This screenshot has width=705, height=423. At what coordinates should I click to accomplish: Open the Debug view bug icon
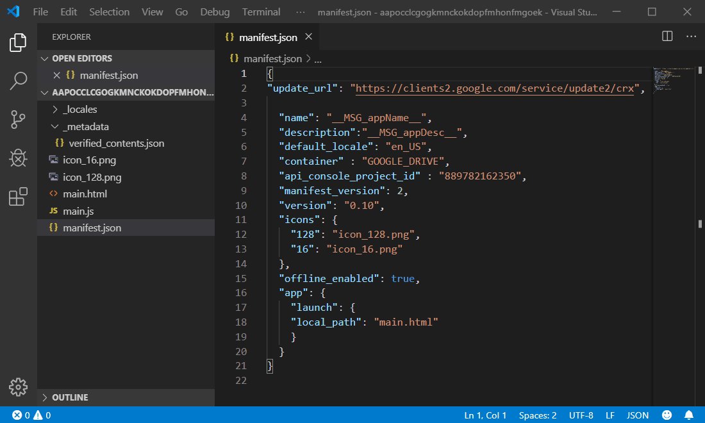pyautogui.click(x=18, y=158)
